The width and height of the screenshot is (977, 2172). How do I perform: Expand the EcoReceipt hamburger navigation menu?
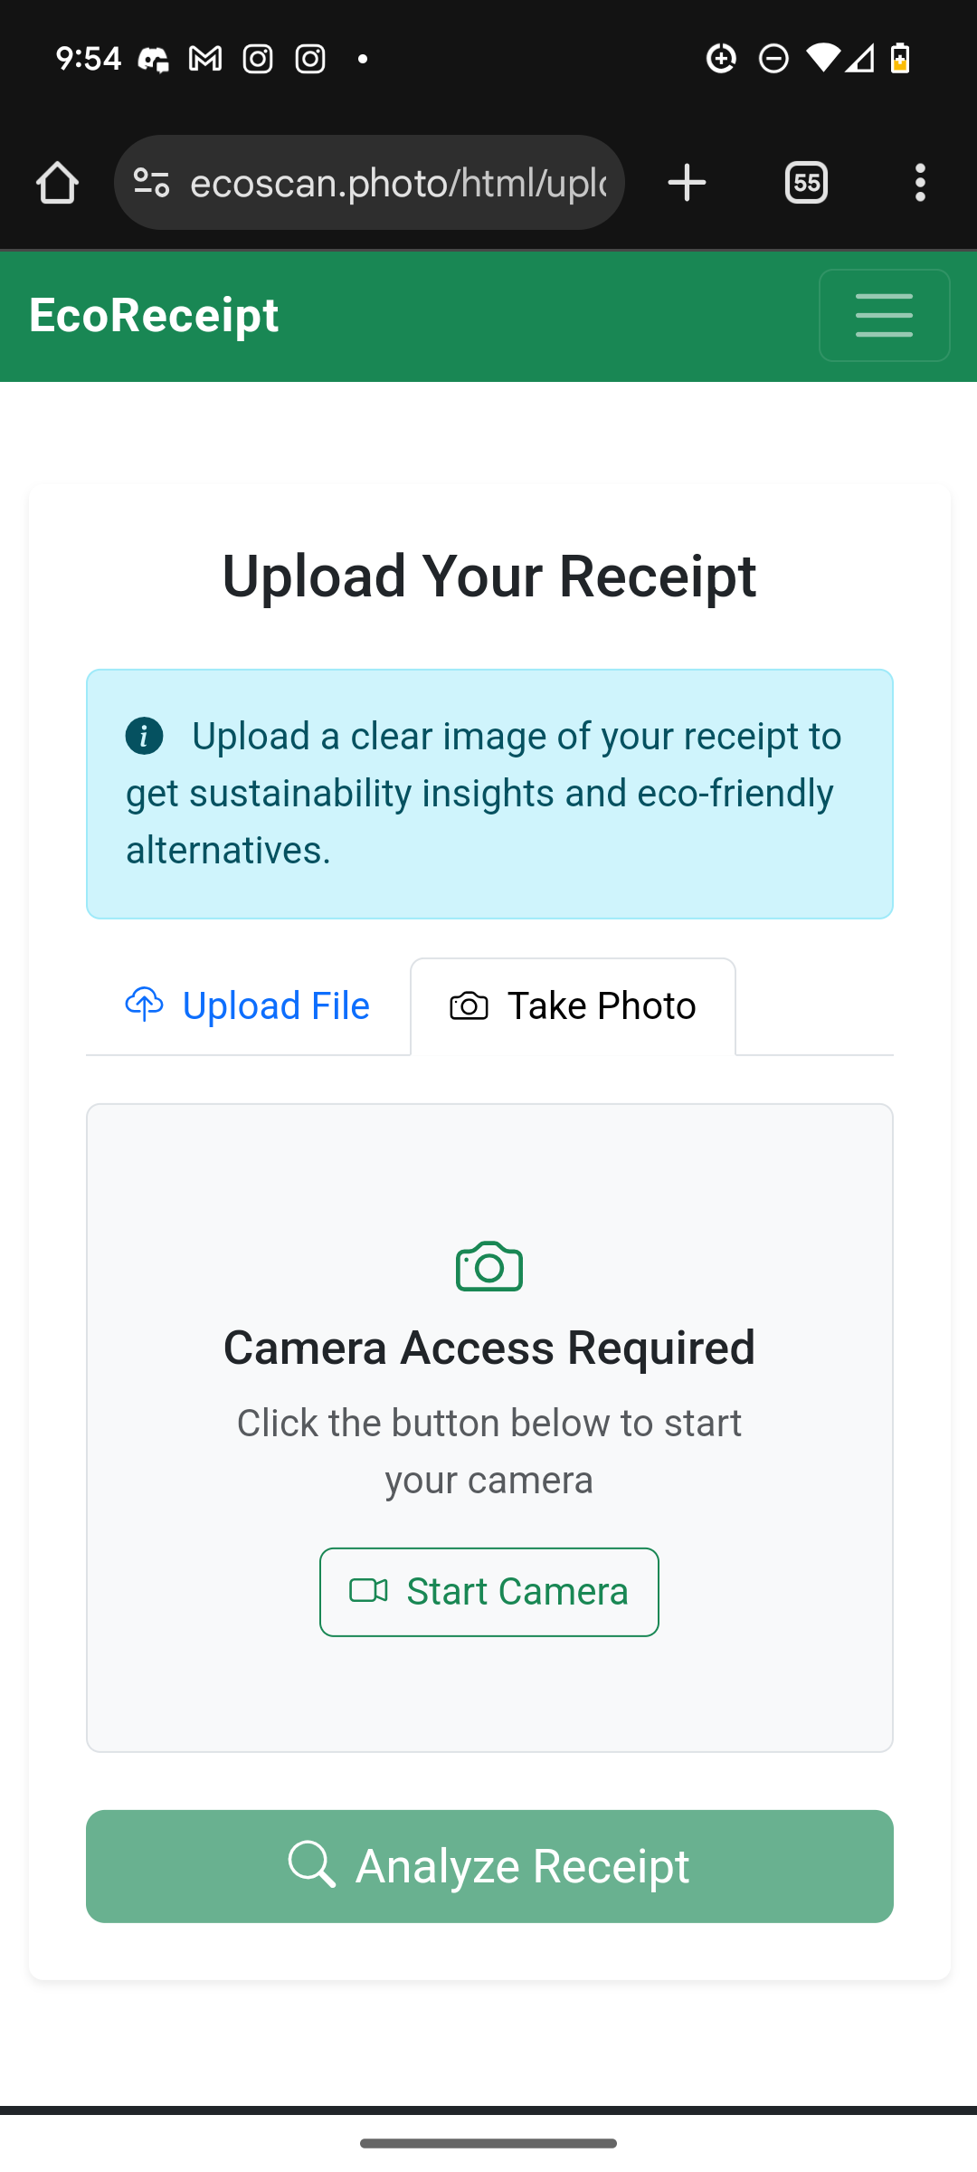tap(884, 315)
